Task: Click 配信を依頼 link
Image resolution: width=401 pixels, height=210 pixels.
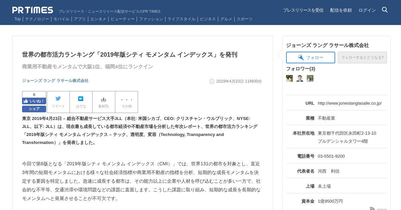Action: tap(341, 10)
